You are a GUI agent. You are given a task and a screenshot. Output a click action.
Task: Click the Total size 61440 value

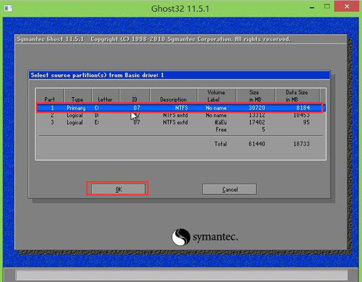pyautogui.click(x=257, y=144)
